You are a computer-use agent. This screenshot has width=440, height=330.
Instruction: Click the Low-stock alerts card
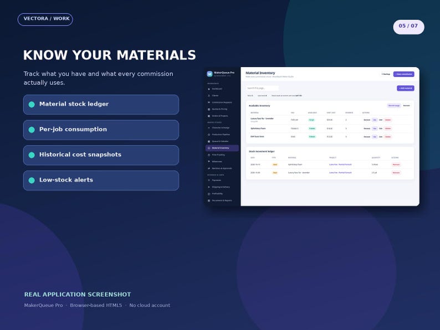point(101,181)
